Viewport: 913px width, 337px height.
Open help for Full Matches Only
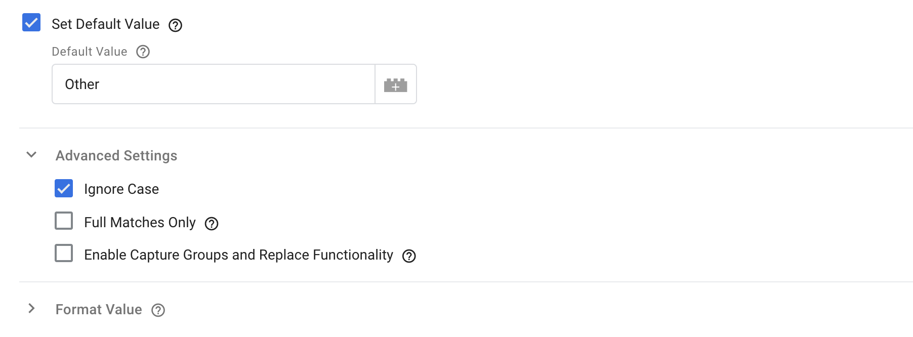click(213, 223)
